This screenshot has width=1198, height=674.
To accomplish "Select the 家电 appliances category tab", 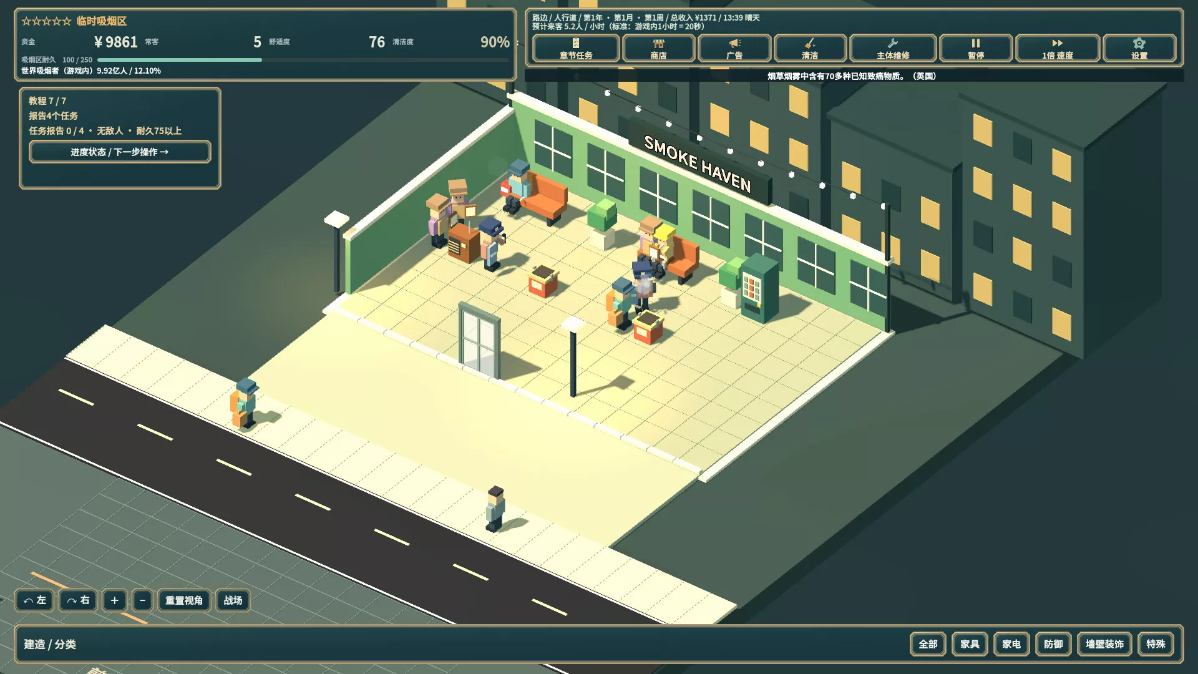I will pyautogui.click(x=1011, y=644).
